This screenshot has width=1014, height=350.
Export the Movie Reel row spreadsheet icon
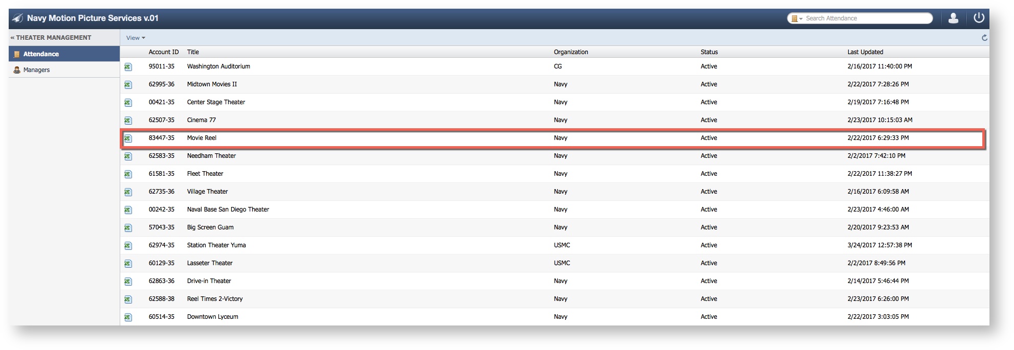click(128, 138)
